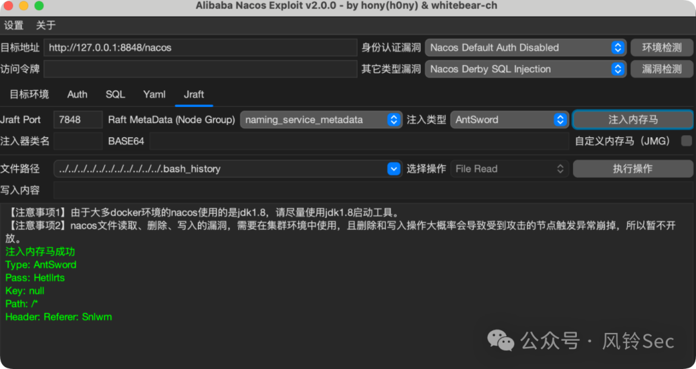Screen dimensions: 696x369
Task: Close the window with the red button
Action: 8,6
